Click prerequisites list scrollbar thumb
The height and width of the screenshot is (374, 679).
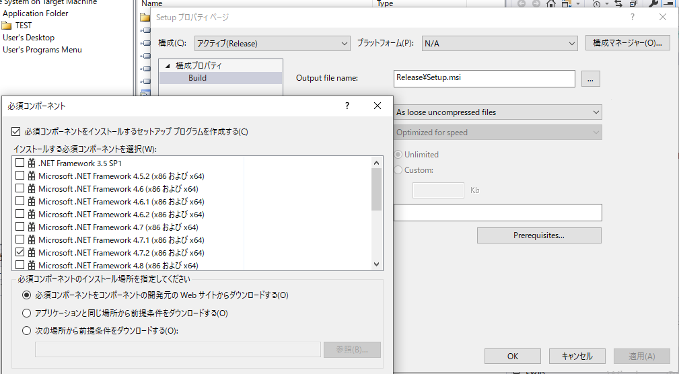[376, 189]
